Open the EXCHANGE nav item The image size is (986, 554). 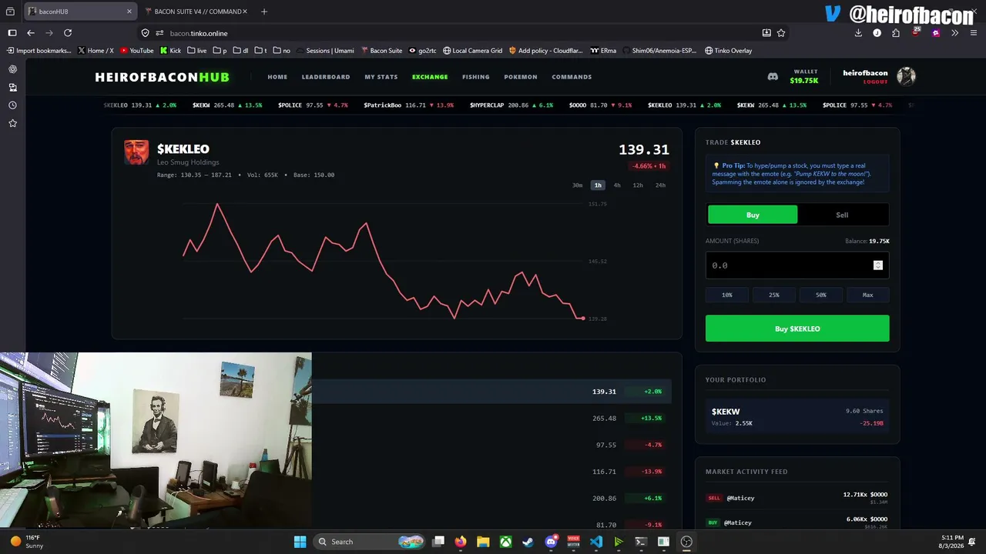point(430,77)
